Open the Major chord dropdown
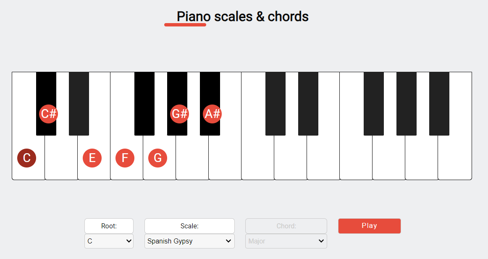The width and height of the screenshot is (488, 259). tap(286, 241)
